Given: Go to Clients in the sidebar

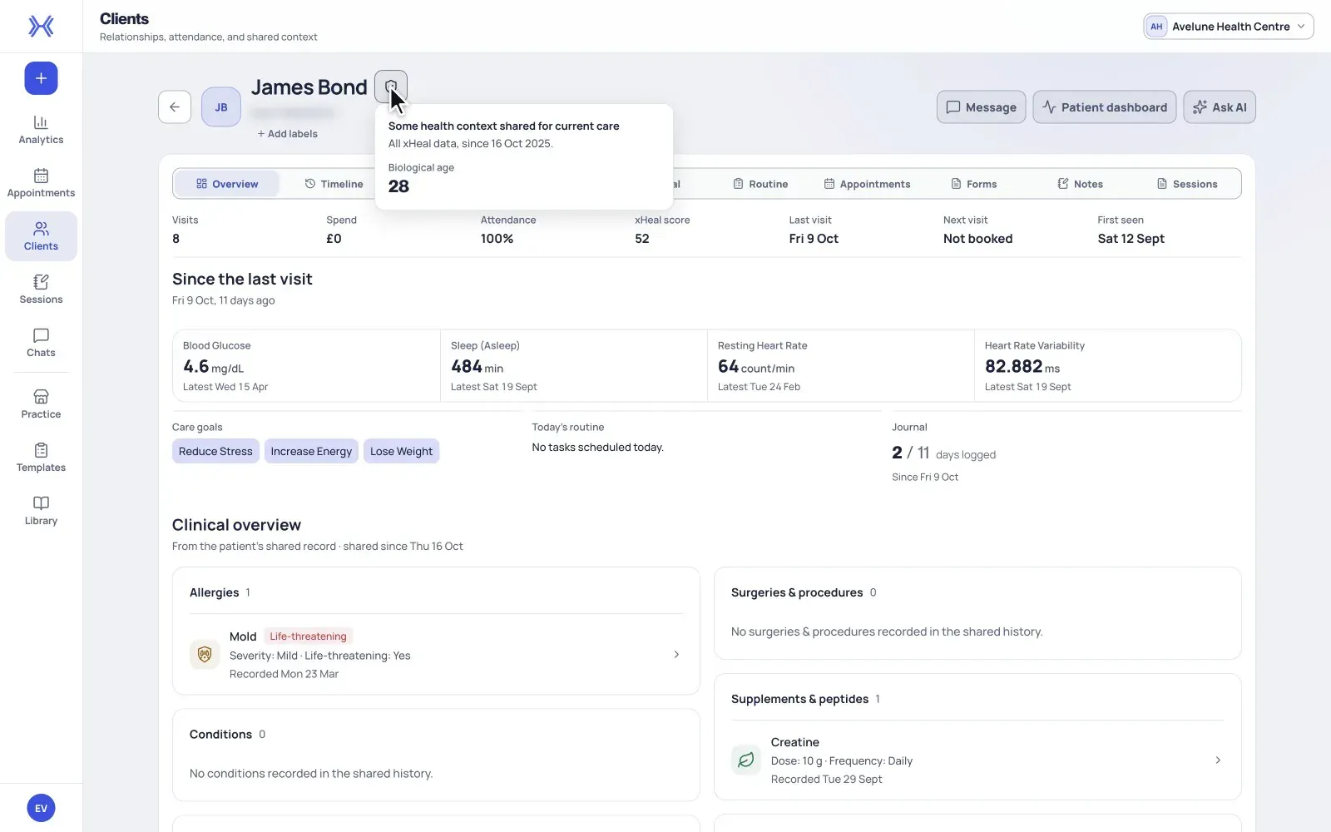Looking at the screenshot, I should point(41,236).
